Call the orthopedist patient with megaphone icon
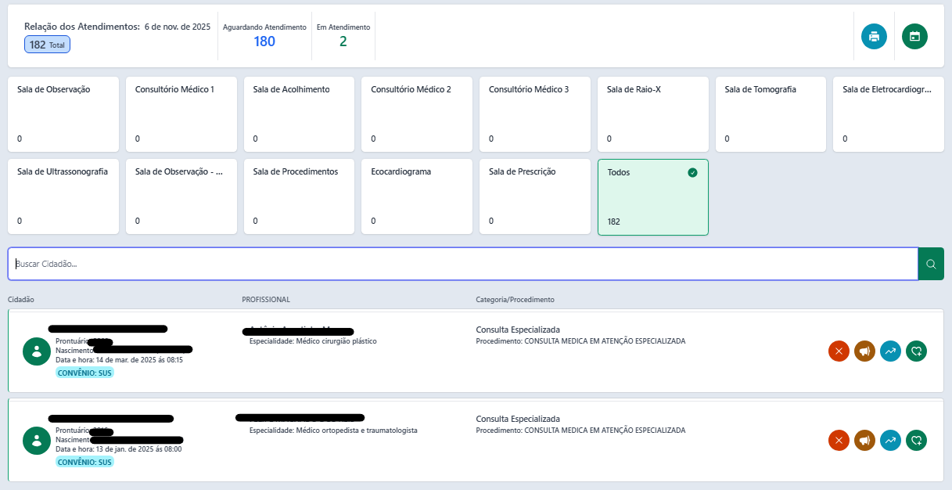Image resolution: width=952 pixels, height=490 pixels. [x=864, y=441]
